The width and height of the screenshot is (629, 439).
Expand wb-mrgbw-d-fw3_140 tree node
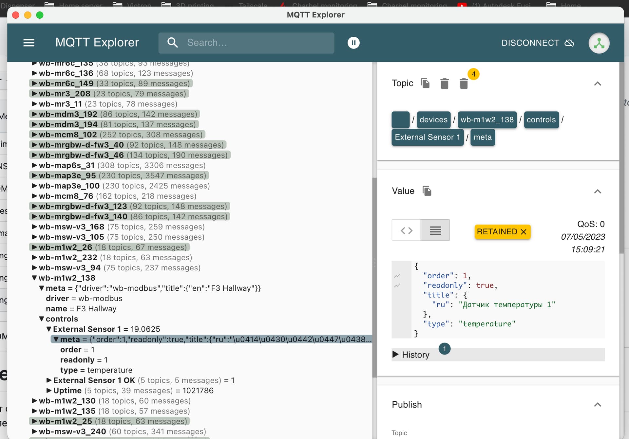34,216
